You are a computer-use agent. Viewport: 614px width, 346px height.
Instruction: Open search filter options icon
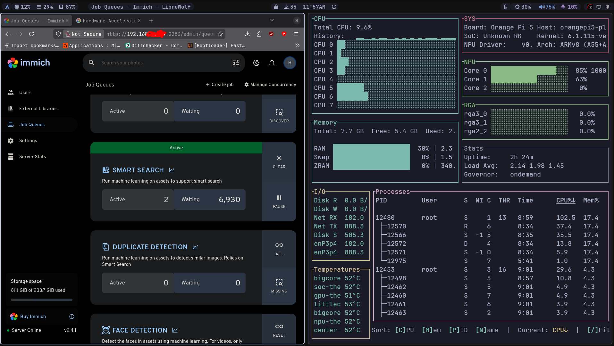tap(236, 63)
